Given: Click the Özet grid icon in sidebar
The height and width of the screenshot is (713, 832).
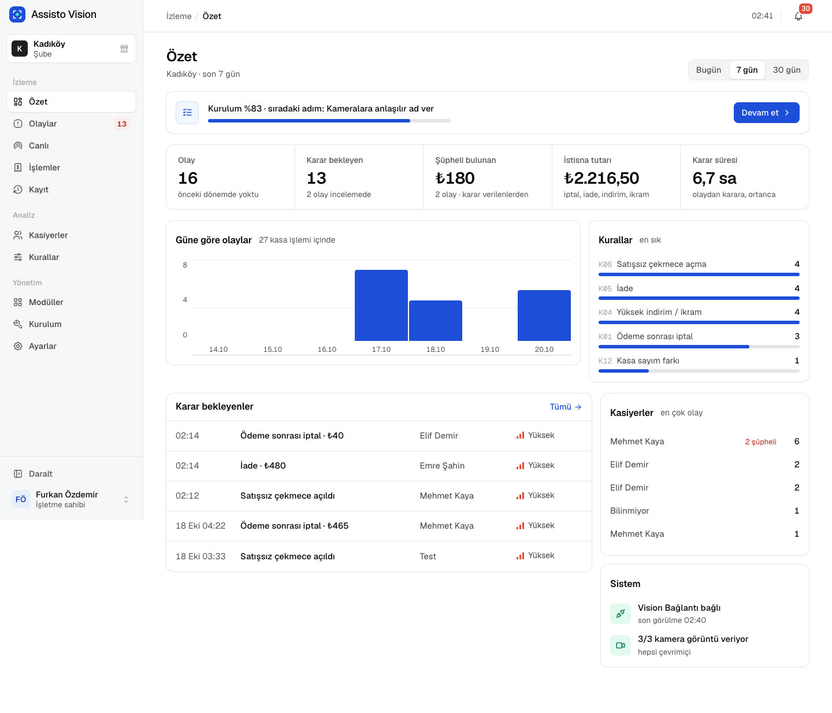Looking at the screenshot, I should (x=18, y=102).
